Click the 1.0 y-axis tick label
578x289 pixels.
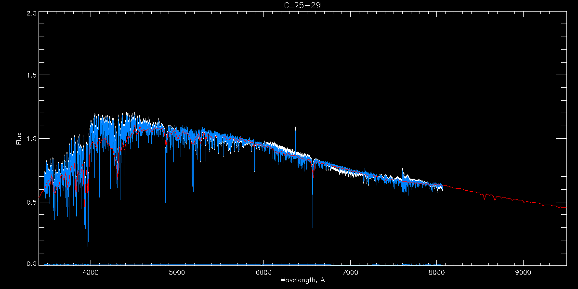(x=32, y=139)
